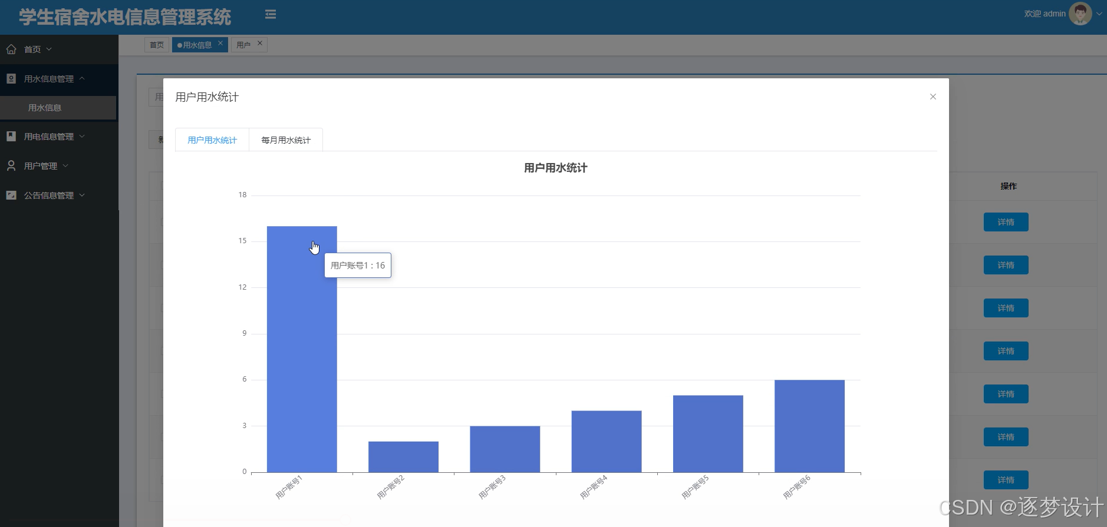Expand the 用户管理 chevron

point(65,165)
